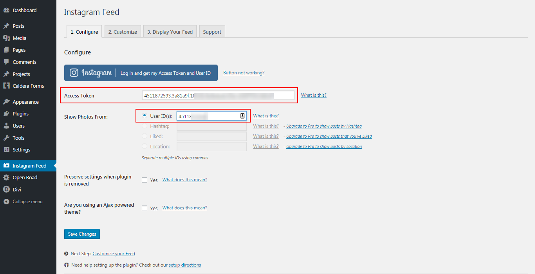Viewport: 535px width, 274px height.
Task: Click What does this mean? for Preserve settings
Action: [x=185, y=180]
